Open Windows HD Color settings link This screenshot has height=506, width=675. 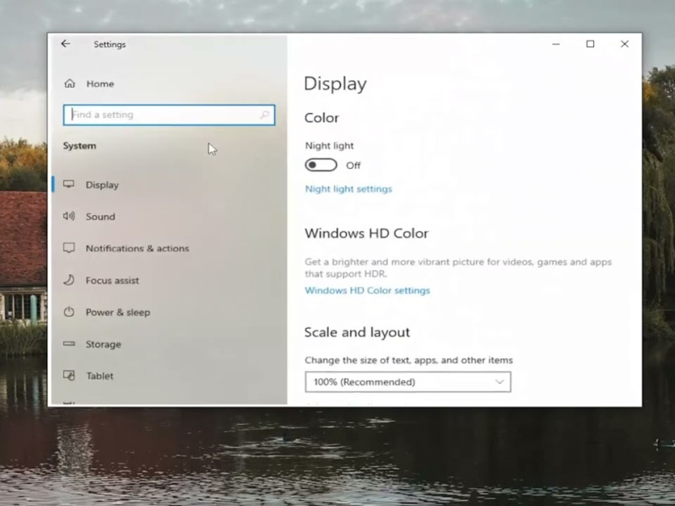[367, 290]
